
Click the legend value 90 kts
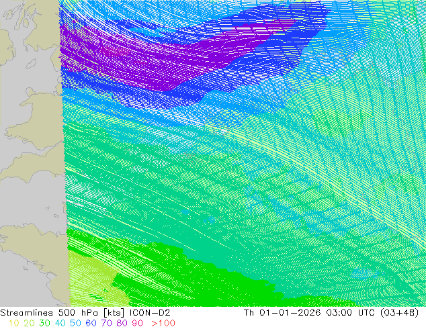(x=138, y=324)
